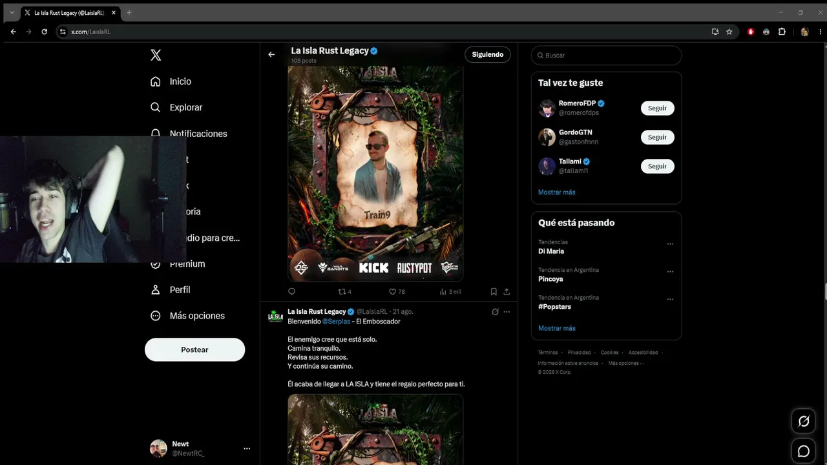Follow GordoGTN with Seguir button
This screenshot has width=827, height=465.
pyautogui.click(x=658, y=137)
